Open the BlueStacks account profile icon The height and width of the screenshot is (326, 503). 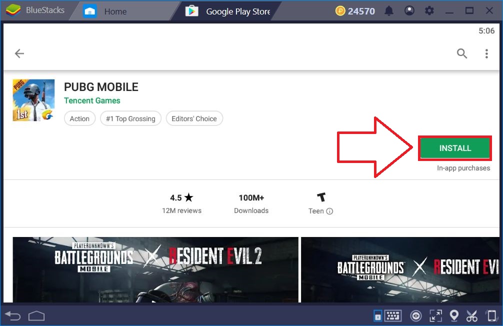(409, 10)
